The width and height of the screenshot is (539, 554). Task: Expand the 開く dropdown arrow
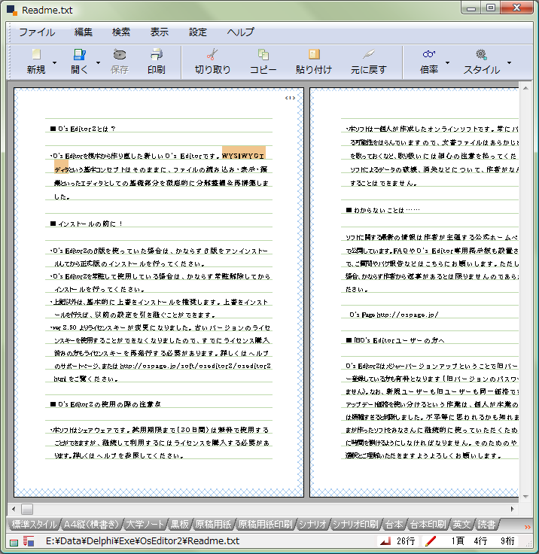tap(99, 63)
